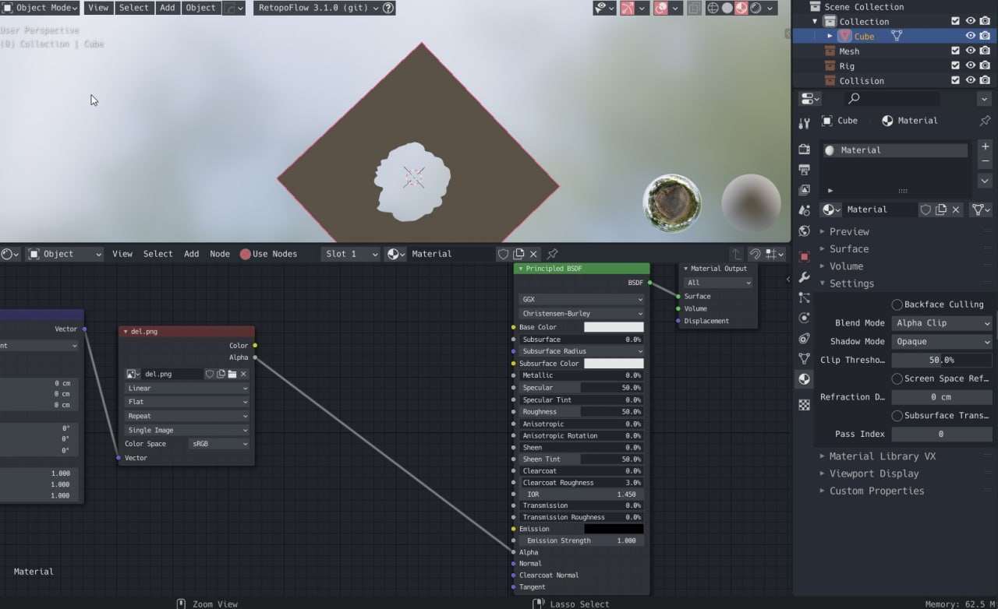The height and width of the screenshot is (609, 998).
Task: Click the RetopoFlow help question mark icon
Action: (x=388, y=8)
